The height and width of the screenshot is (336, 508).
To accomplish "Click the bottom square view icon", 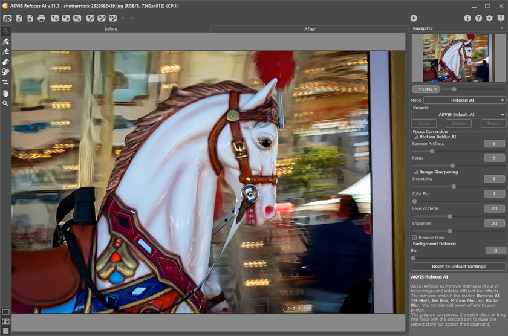I will [5, 331].
